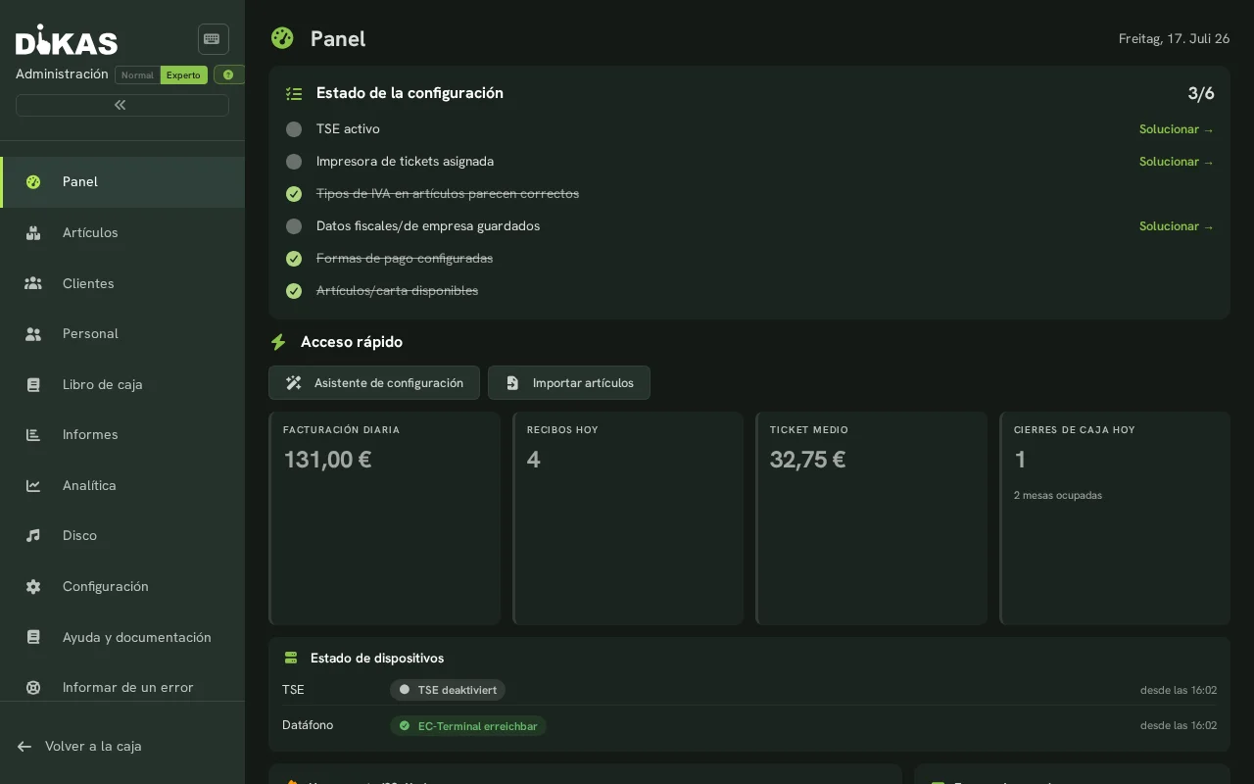Click Solucionar link for Datos fiscales

[x=1177, y=226]
